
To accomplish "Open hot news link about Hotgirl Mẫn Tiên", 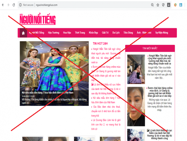I will pos(106,56).
